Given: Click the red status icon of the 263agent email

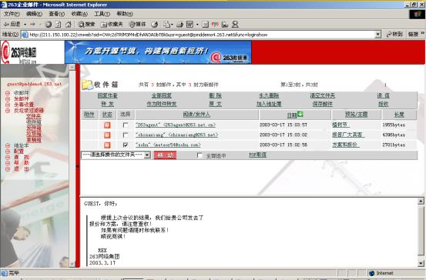Looking at the screenshot, I should 107,125.
